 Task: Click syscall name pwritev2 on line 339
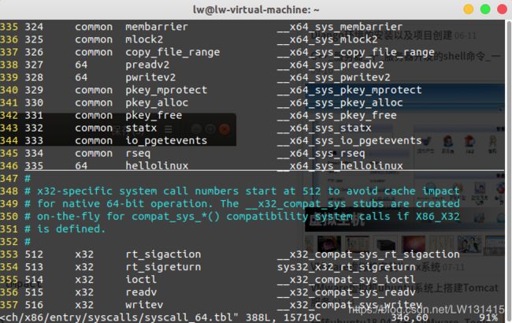pos(150,77)
